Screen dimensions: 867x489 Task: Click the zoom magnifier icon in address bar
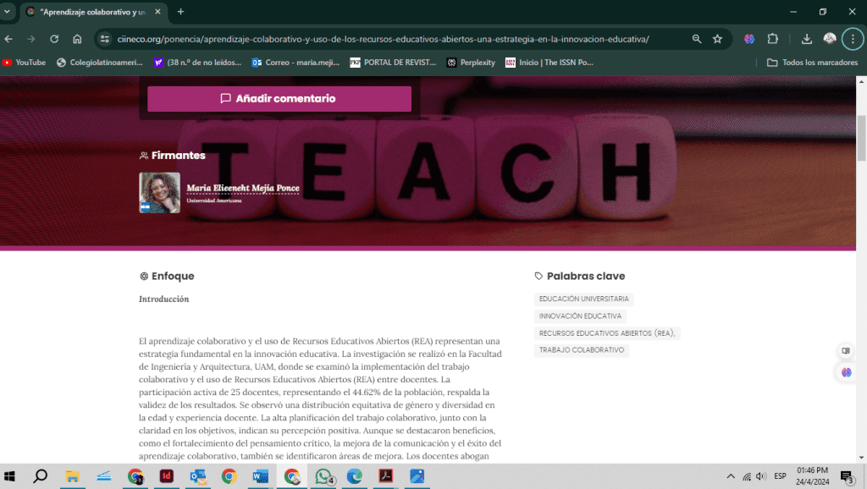pyautogui.click(x=697, y=39)
